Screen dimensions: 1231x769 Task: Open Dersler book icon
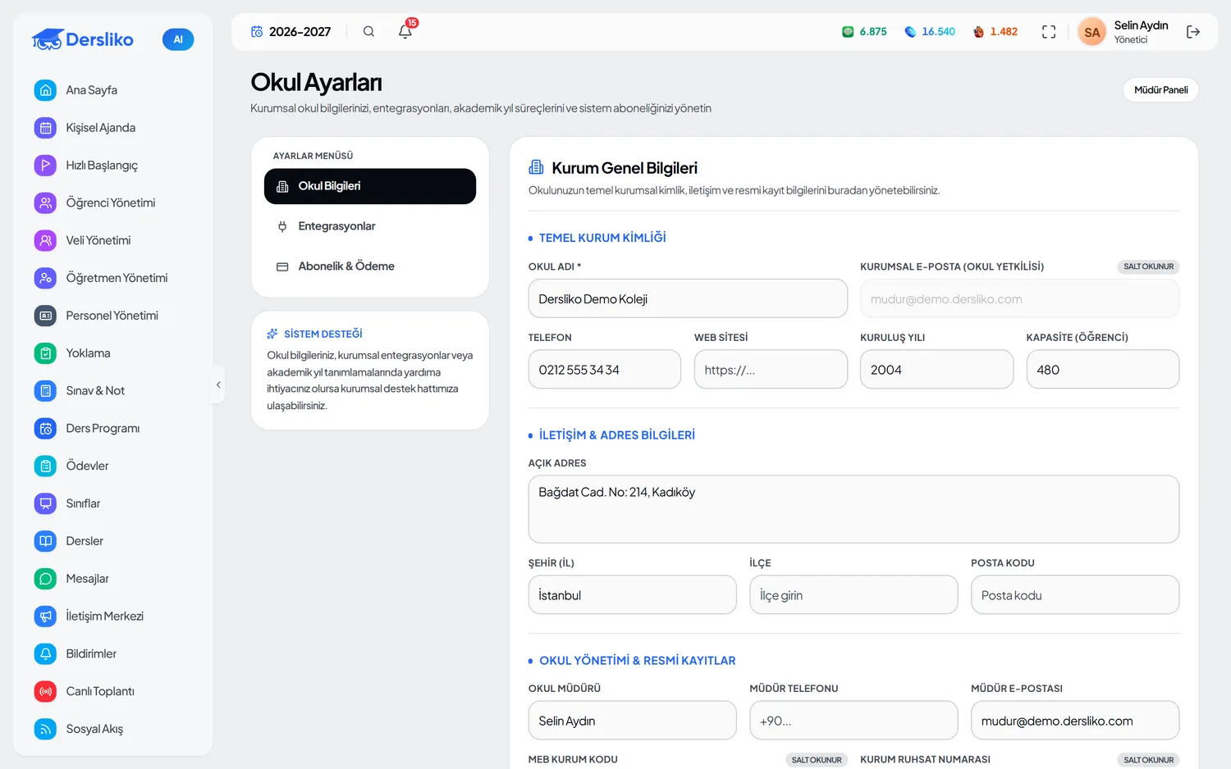click(46, 541)
